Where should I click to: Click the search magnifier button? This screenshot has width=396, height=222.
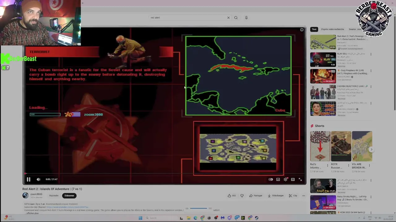point(236,18)
